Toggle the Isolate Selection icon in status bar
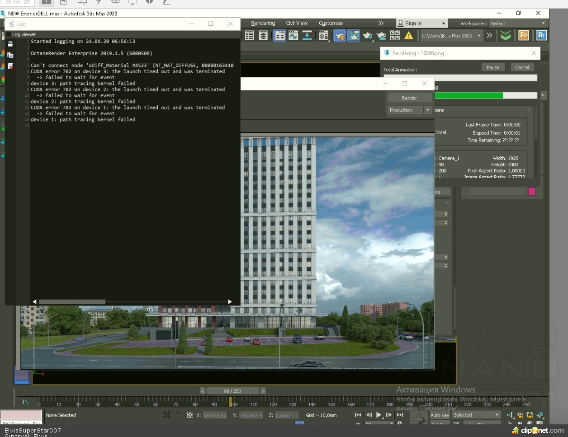 coord(167,415)
